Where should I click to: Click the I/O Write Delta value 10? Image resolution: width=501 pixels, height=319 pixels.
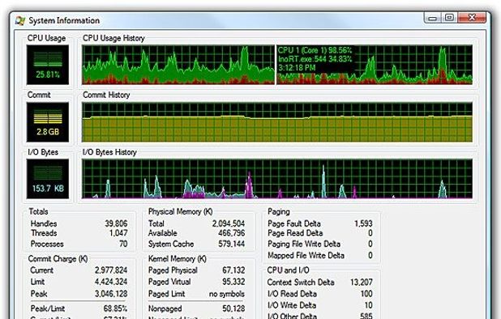point(369,305)
